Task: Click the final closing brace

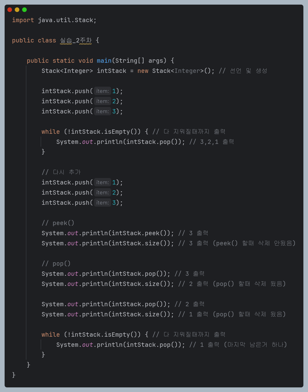Action: click(x=14, y=375)
